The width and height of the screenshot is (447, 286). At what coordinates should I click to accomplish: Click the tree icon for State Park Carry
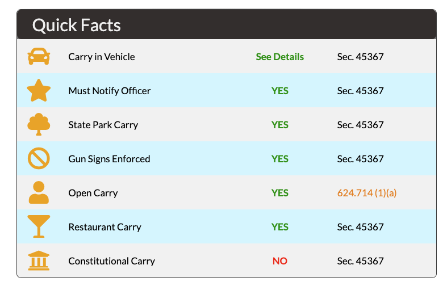tap(39, 124)
